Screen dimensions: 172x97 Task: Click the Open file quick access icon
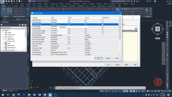(x=9, y=1)
